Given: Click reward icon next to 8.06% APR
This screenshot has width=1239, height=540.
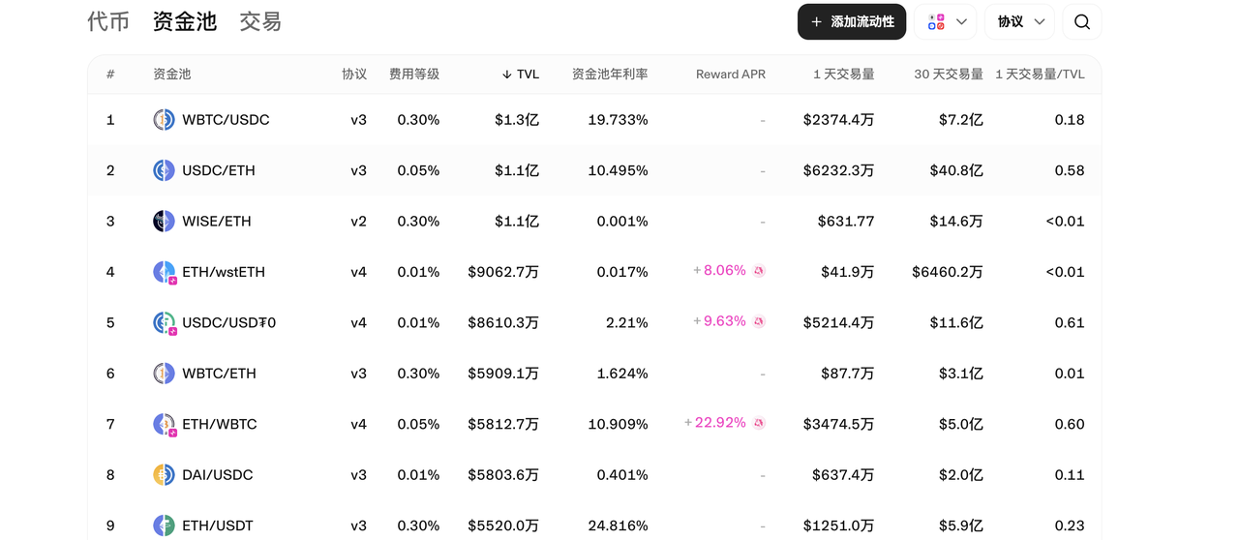Looking at the screenshot, I should 759,271.
